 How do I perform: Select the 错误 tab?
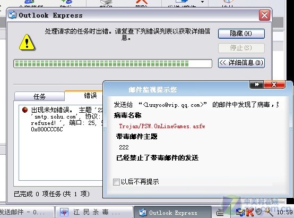pyautogui.click(x=84, y=96)
